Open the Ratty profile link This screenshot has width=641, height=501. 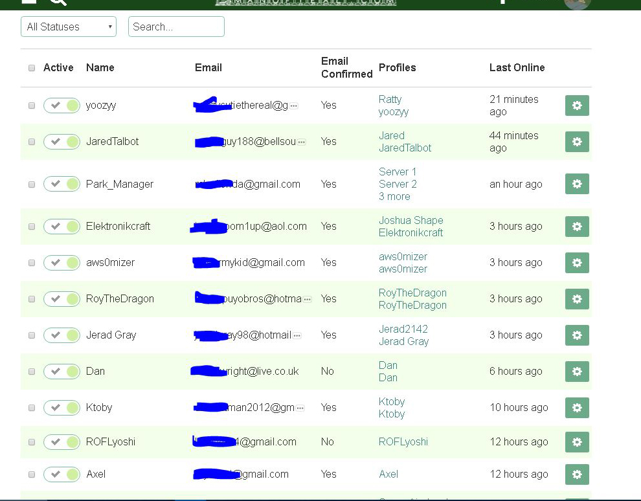click(x=390, y=99)
